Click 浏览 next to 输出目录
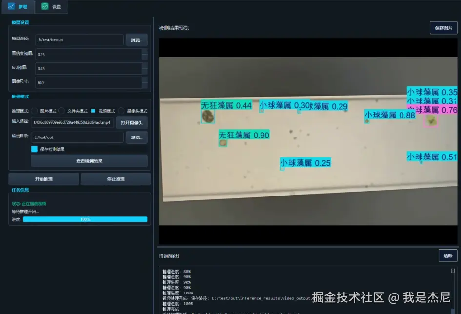The width and height of the screenshot is (461, 314). 137,137
